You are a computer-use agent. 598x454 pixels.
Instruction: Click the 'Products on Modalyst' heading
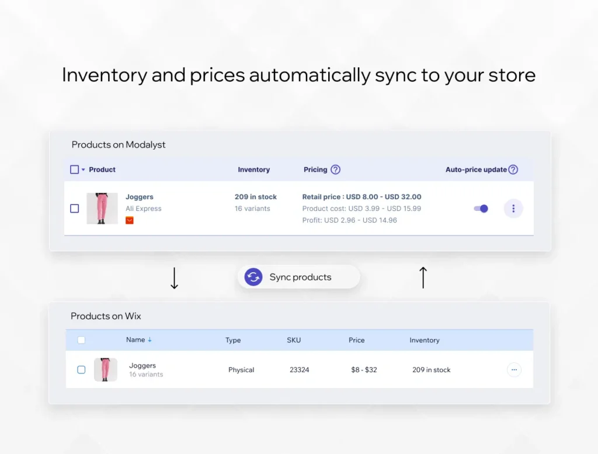point(119,144)
